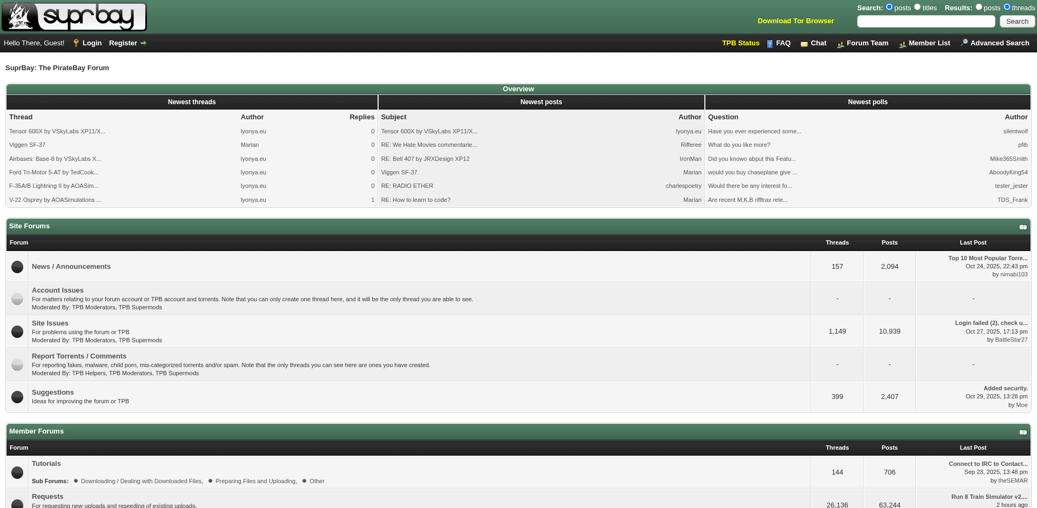
Task: Open Downloading / Dealing with Downloaded Files sub forum
Action: point(142,482)
